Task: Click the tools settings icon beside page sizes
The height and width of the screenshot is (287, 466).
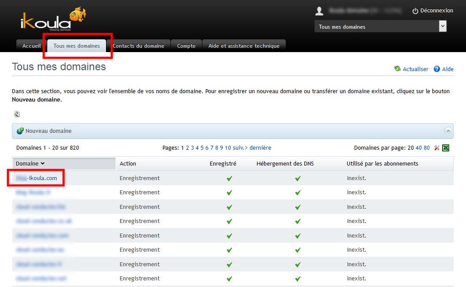Action: (437, 148)
